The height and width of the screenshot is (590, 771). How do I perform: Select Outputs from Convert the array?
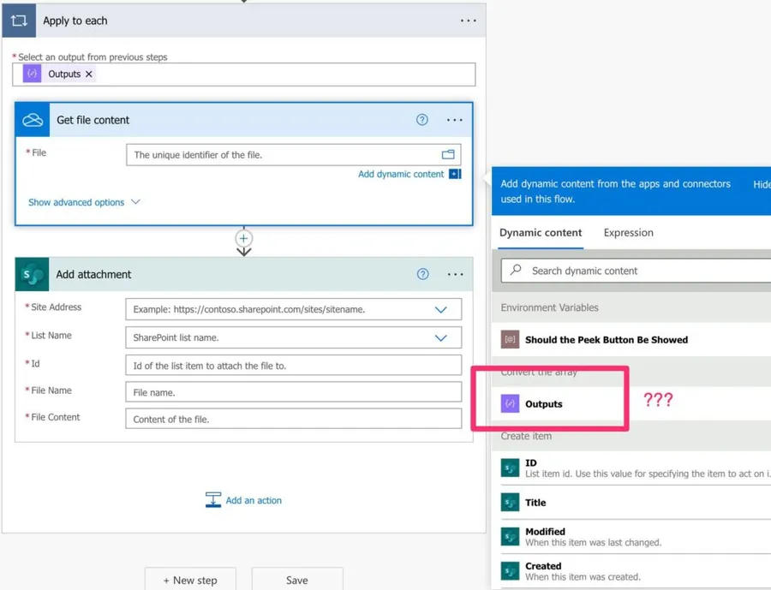pyautogui.click(x=544, y=404)
